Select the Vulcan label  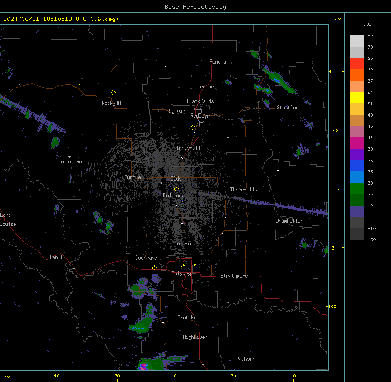click(x=246, y=359)
